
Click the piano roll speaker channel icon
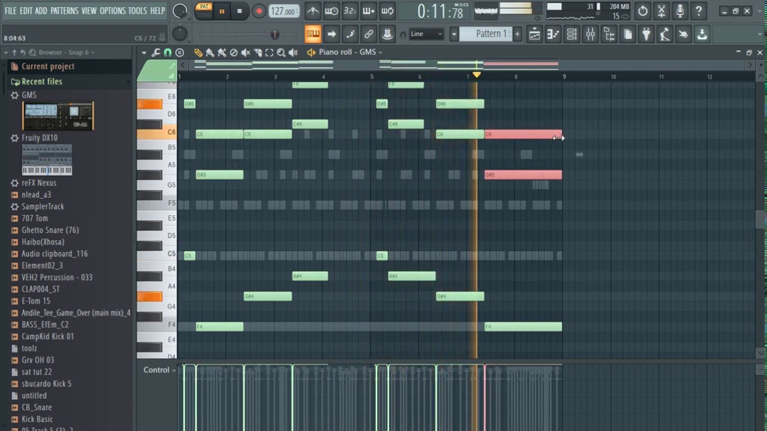(310, 53)
